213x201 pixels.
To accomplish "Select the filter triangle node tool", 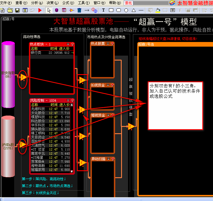I will [72, 10].
